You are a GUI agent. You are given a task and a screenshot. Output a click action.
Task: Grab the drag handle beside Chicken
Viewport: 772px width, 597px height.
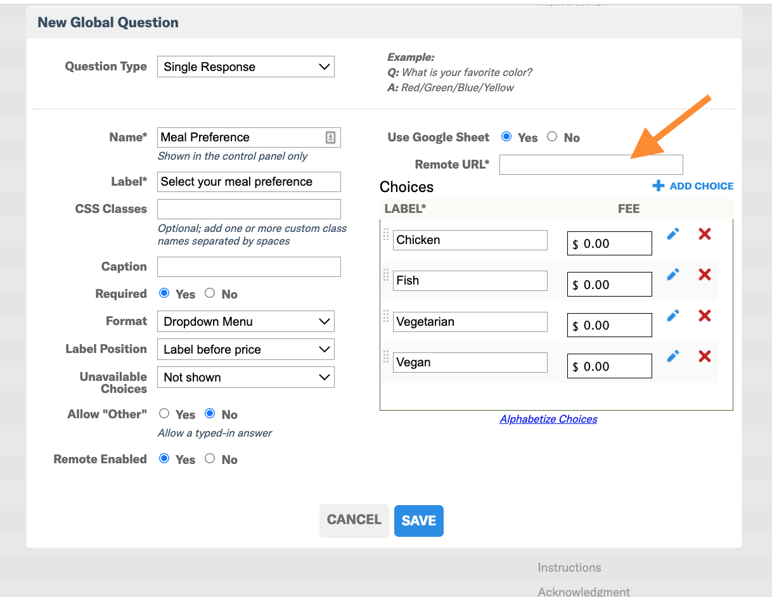(x=386, y=234)
